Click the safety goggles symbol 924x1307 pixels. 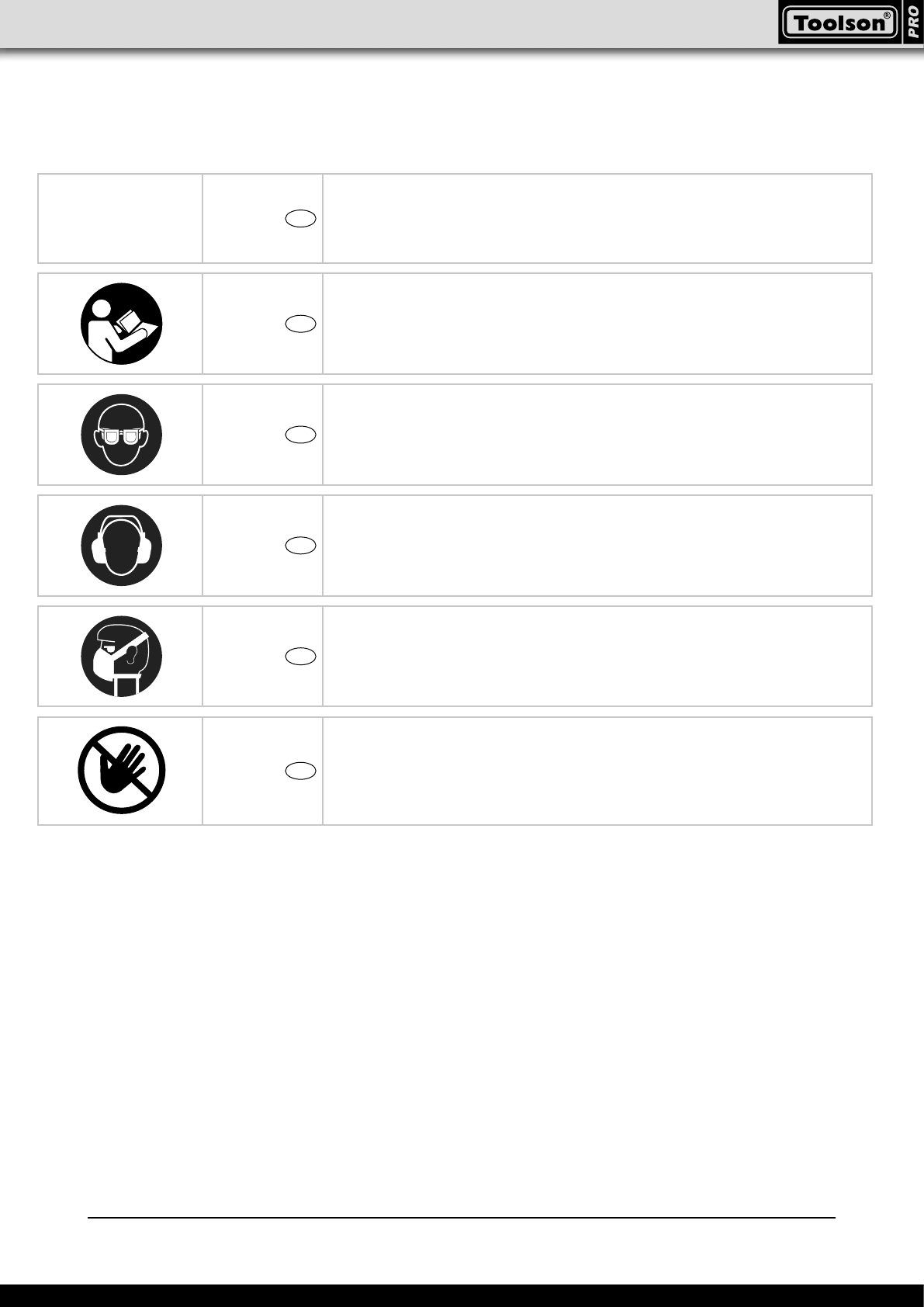click(x=121, y=435)
